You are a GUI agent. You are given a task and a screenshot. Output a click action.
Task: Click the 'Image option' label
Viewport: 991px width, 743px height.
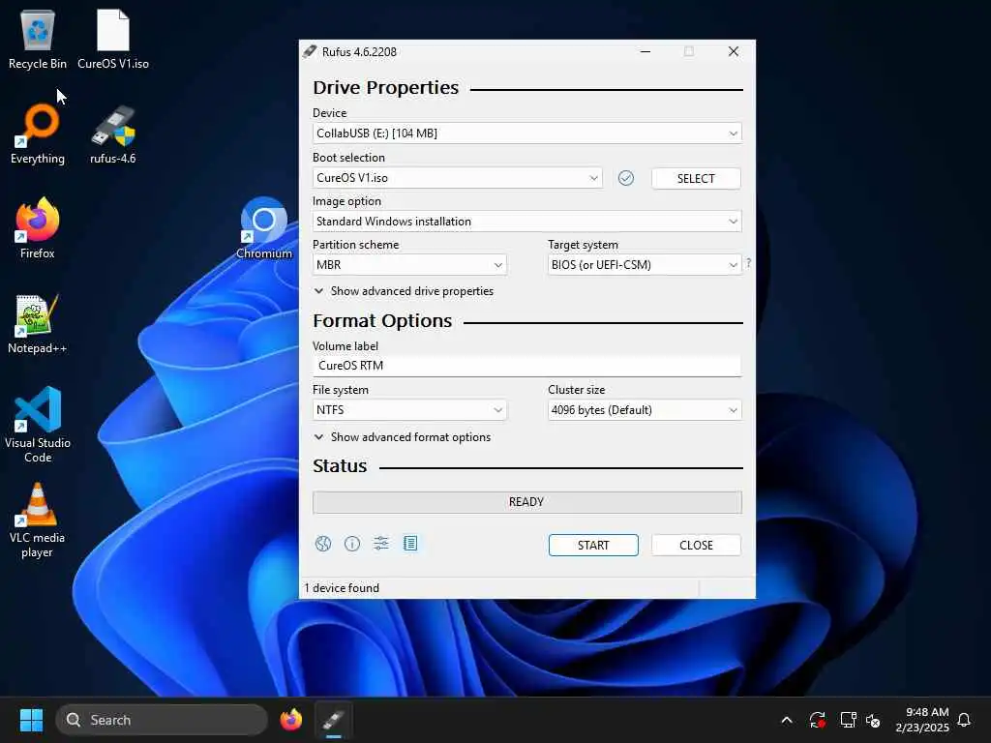tap(347, 201)
